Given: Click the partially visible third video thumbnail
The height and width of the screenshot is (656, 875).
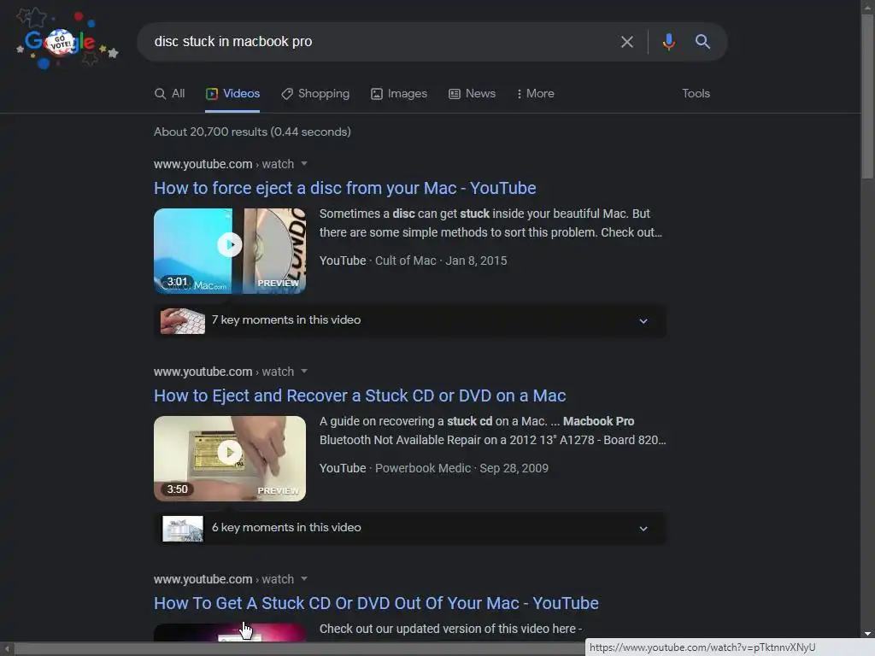Looking at the screenshot, I should coord(230,632).
